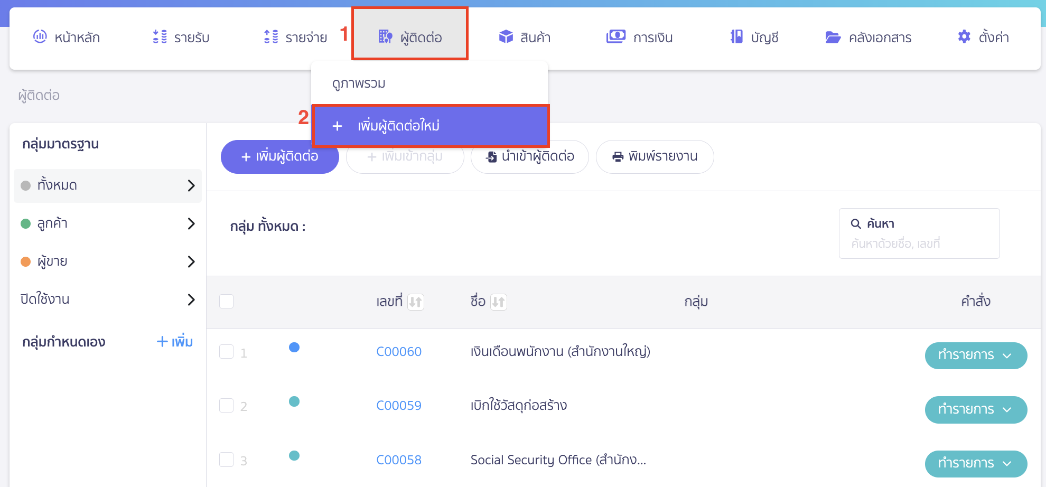Click the folder icon for คลังเอกสาร

[x=833, y=37]
